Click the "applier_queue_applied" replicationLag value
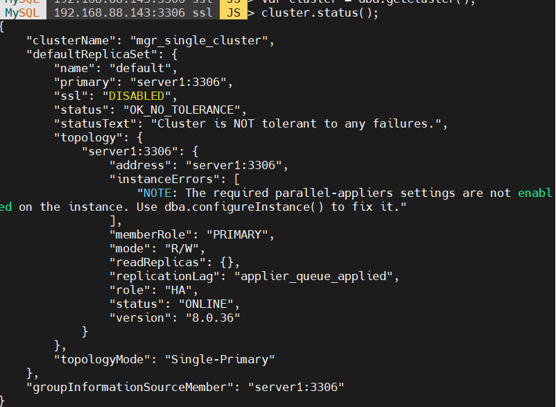This screenshot has height=407, width=556. (x=314, y=276)
